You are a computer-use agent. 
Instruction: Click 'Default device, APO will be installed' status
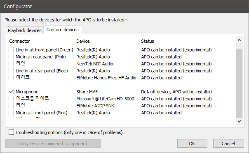(176, 92)
